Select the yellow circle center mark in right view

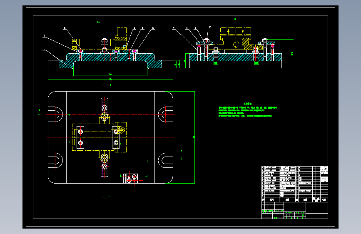(236, 44)
